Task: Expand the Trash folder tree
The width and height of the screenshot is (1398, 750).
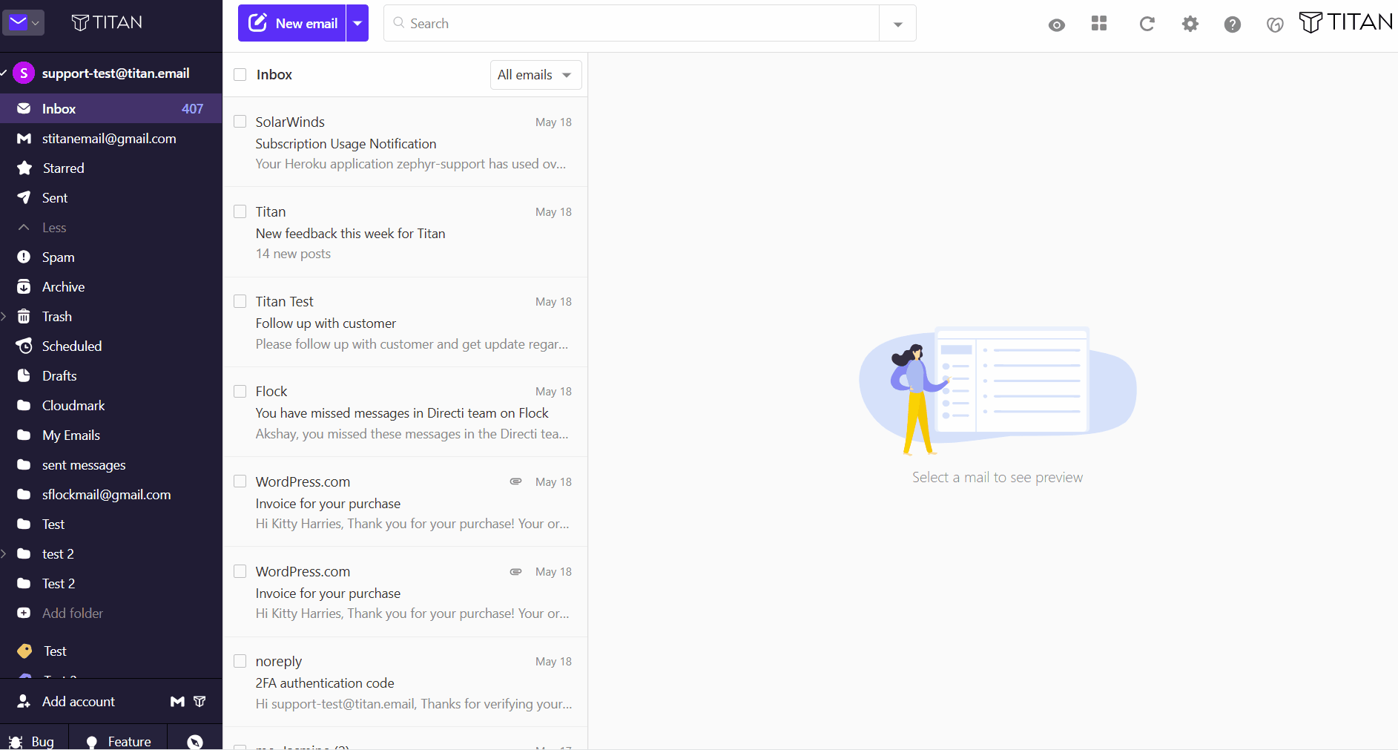Action: click(4, 316)
